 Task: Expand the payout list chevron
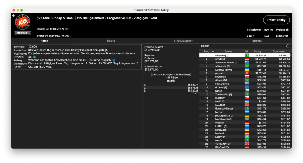click(195, 93)
